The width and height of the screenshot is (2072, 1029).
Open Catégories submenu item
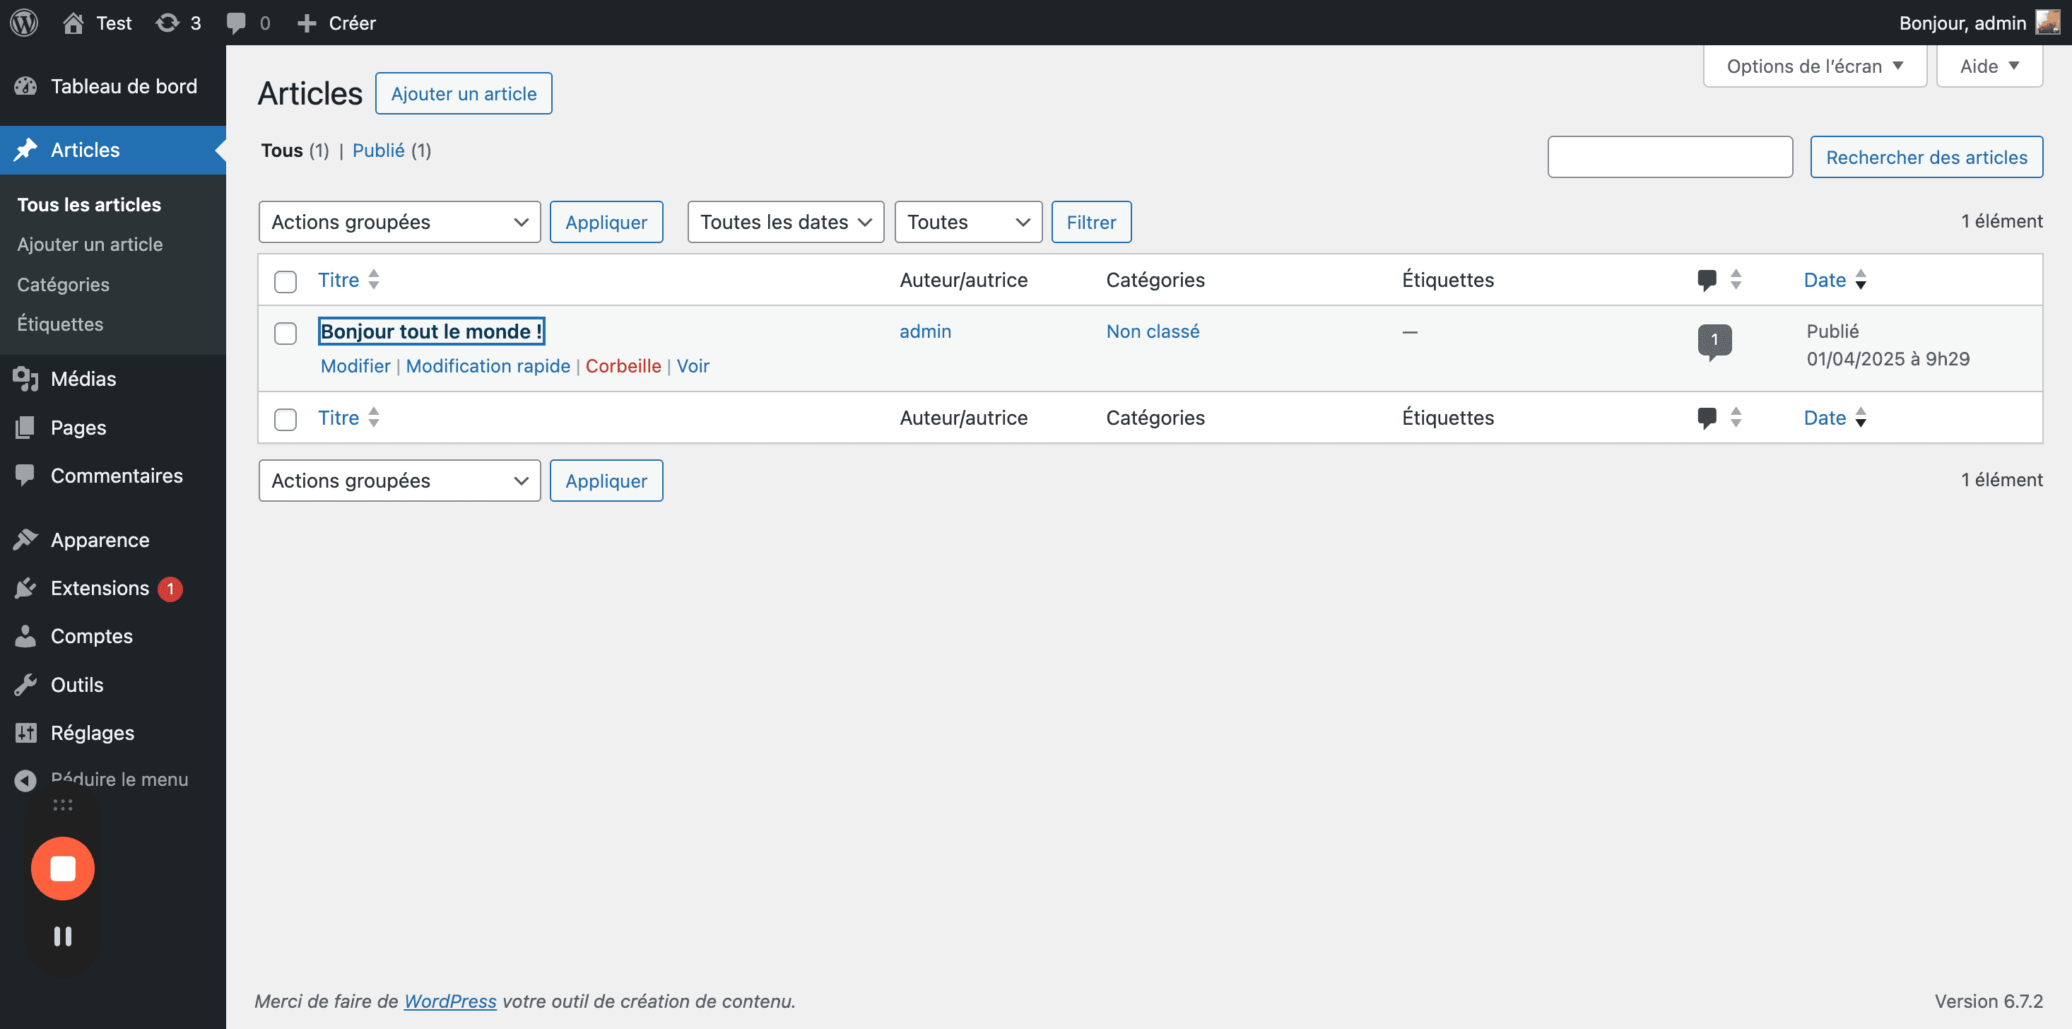tap(64, 284)
